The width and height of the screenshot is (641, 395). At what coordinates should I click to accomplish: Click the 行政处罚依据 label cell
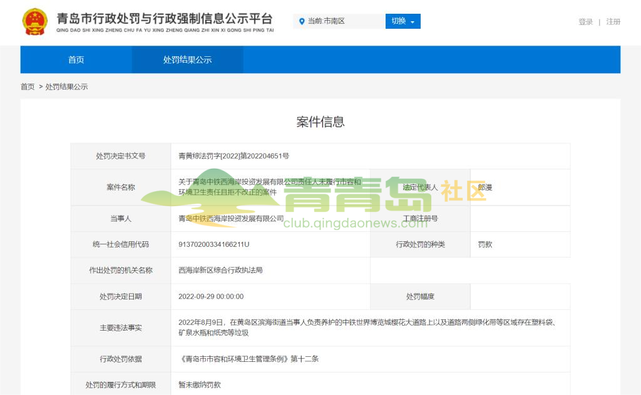coord(121,359)
